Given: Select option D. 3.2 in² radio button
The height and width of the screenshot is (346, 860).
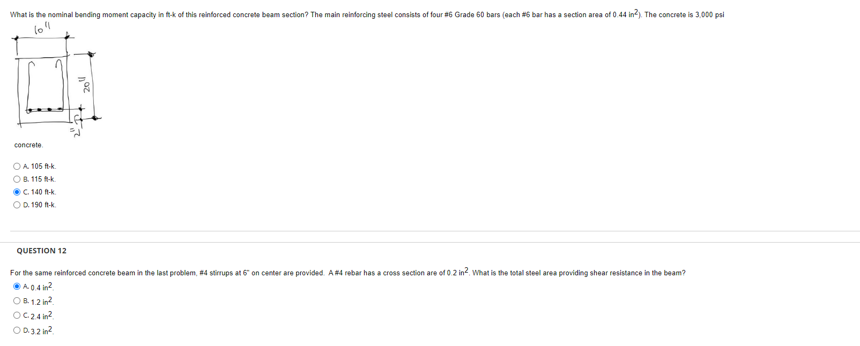Looking at the screenshot, I should pos(17,329).
